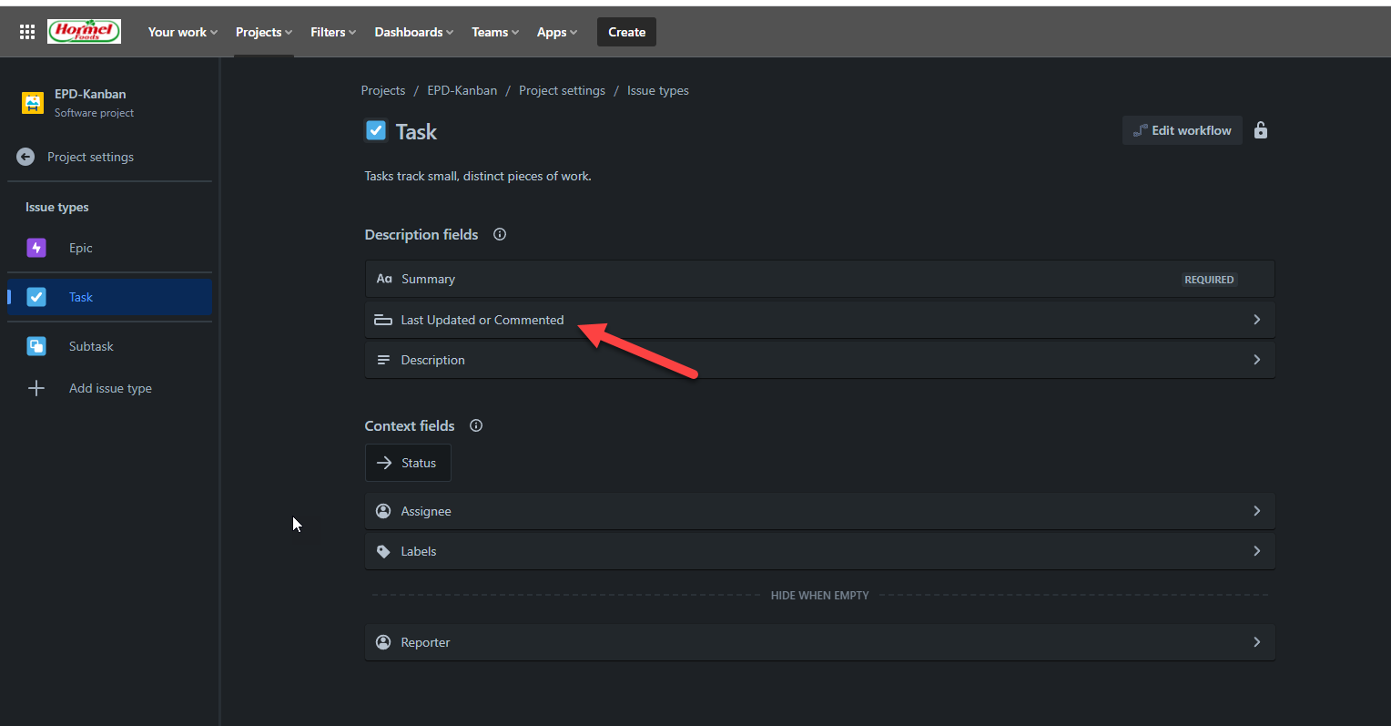Click the info icon beside Description fields

click(500, 234)
